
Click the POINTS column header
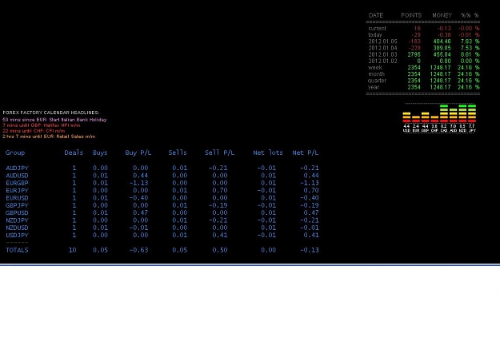tap(411, 15)
